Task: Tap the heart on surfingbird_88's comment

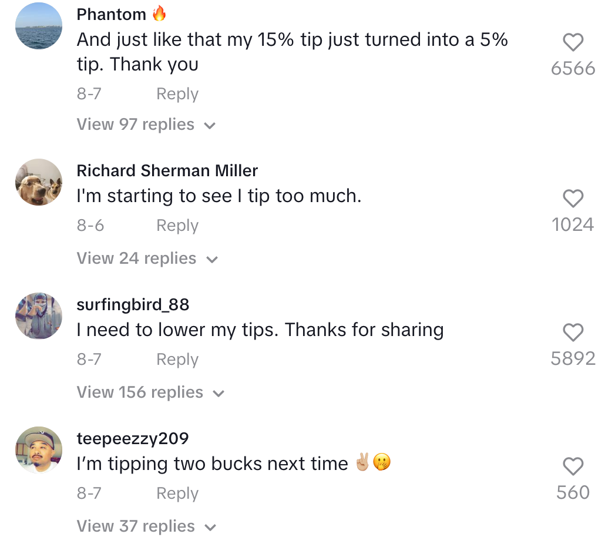Action: click(x=573, y=332)
